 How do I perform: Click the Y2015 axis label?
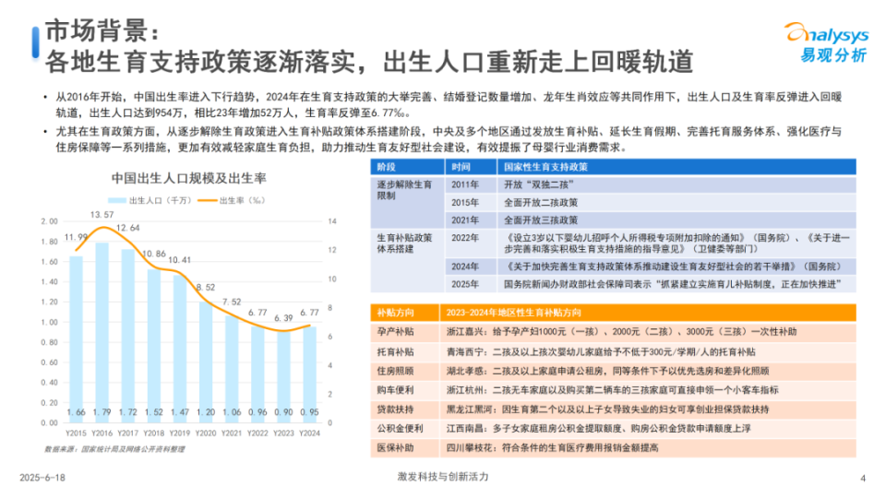pyautogui.click(x=76, y=433)
